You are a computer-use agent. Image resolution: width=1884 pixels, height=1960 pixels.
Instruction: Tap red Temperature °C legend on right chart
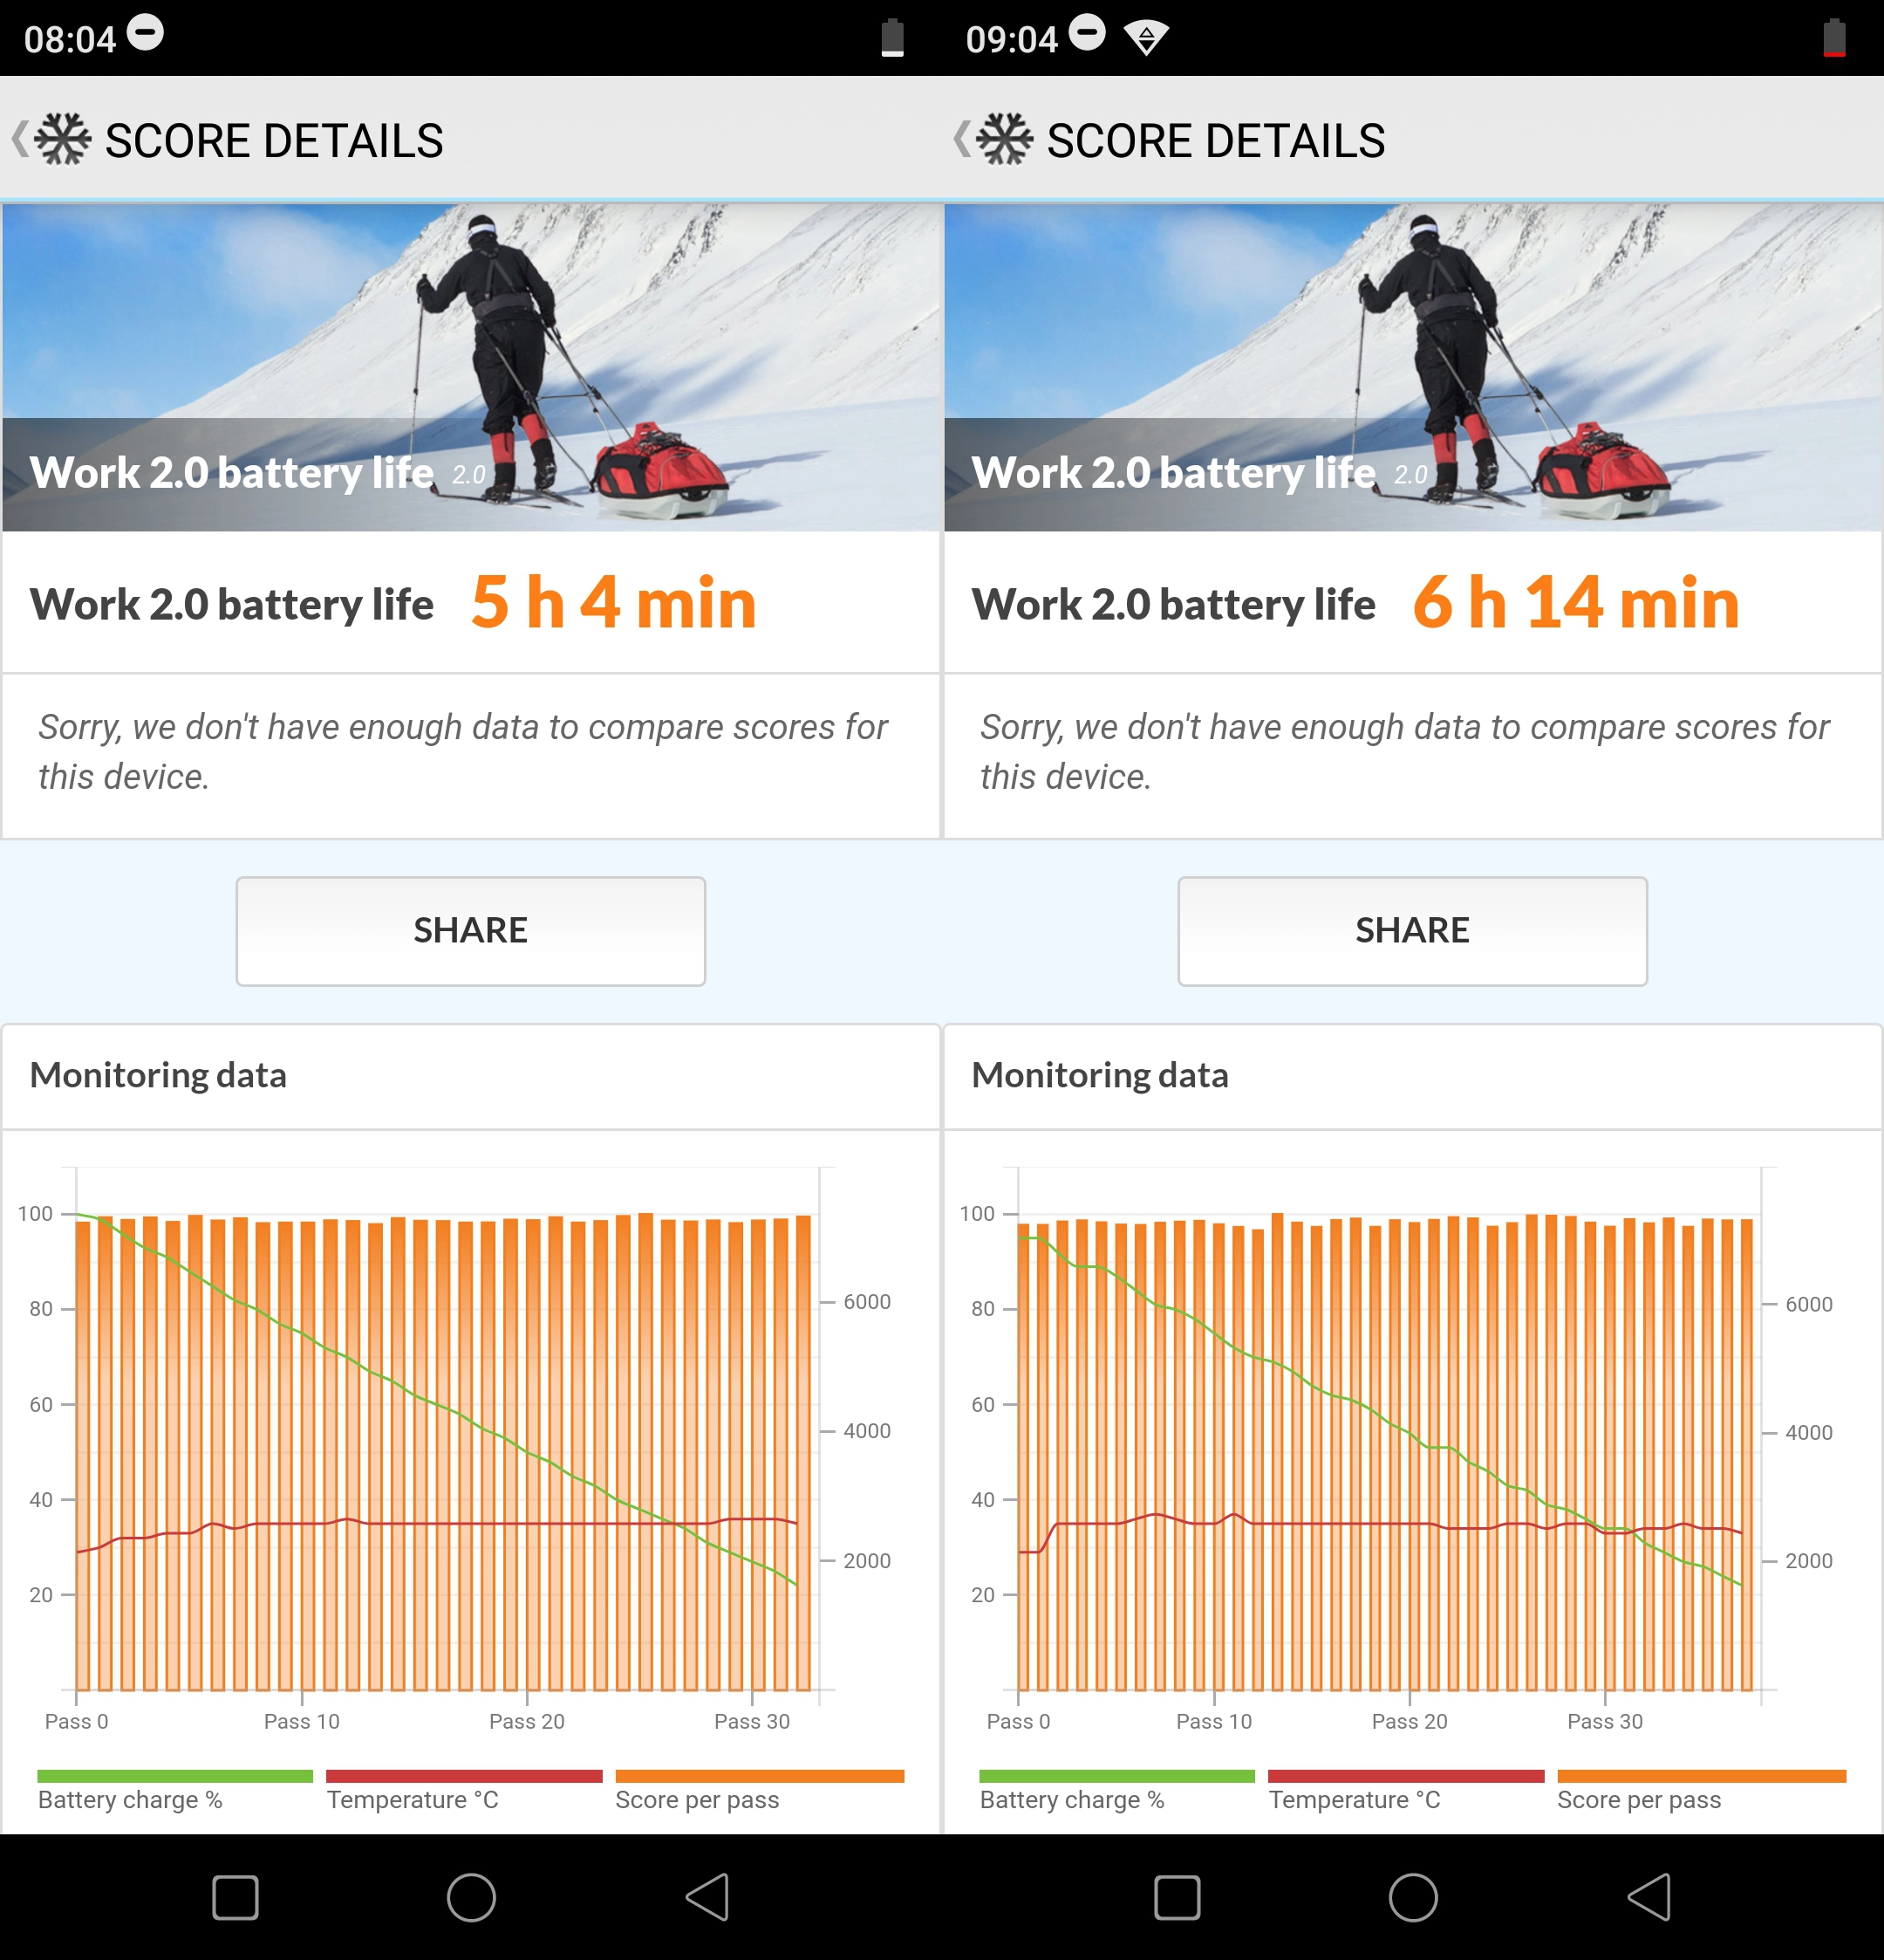click(1405, 1790)
